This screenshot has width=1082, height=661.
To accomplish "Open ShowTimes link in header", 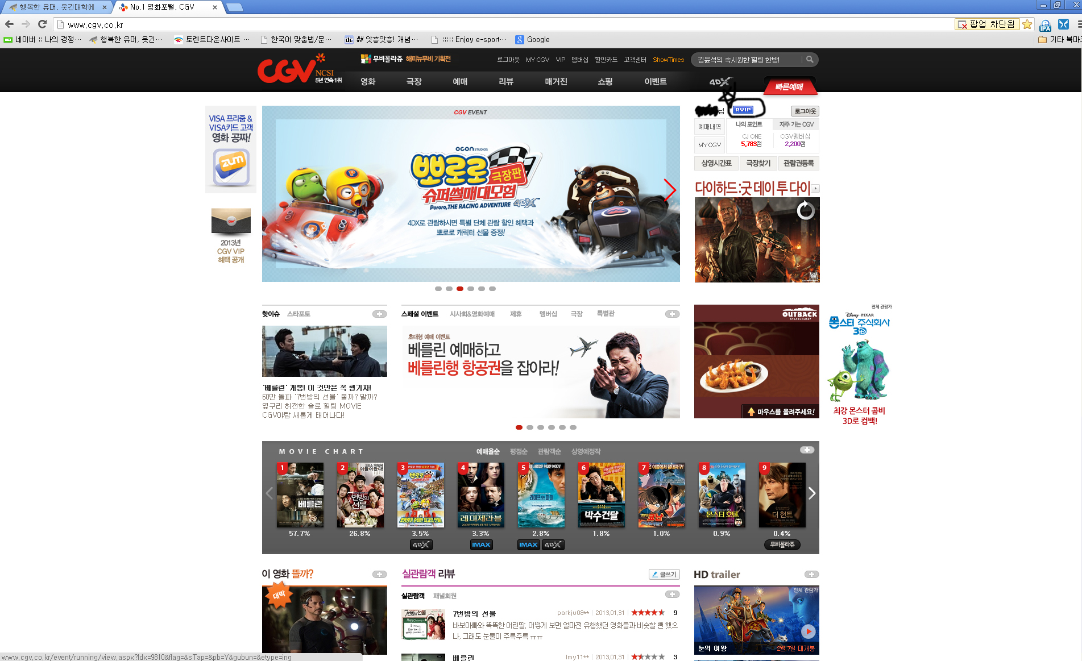I will 668,60.
